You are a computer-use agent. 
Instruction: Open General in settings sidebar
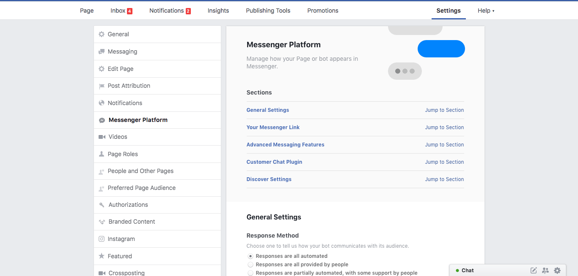tap(157, 34)
